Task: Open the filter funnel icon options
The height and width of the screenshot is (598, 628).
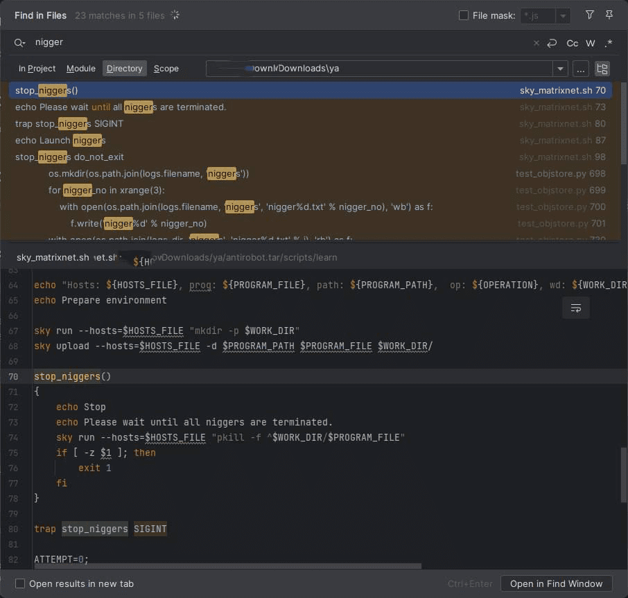Action: [590, 15]
